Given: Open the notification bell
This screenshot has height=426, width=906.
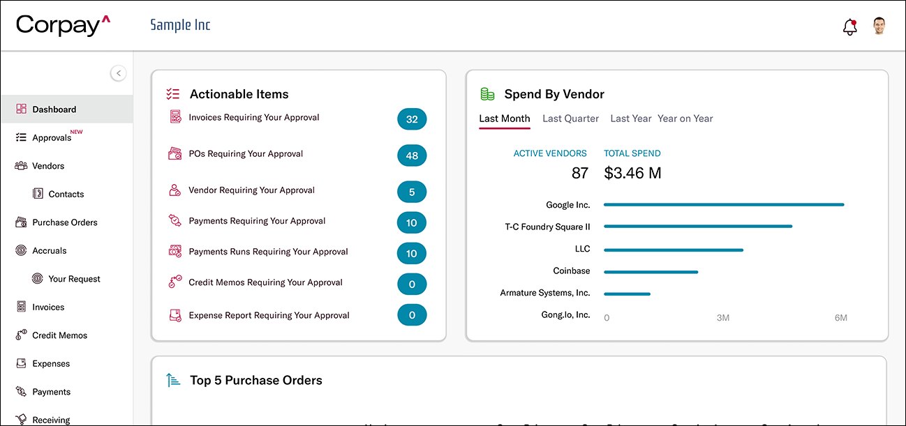Looking at the screenshot, I should pyautogui.click(x=849, y=26).
